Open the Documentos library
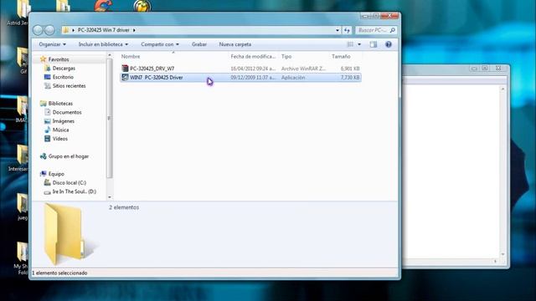This screenshot has width=536, height=301. 67,112
